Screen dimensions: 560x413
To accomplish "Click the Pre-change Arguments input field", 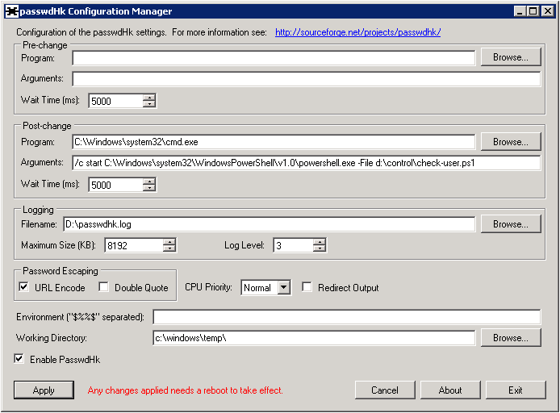I will (x=307, y=79).
